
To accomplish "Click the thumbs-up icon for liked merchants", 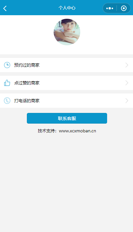I will click(7, 83).
